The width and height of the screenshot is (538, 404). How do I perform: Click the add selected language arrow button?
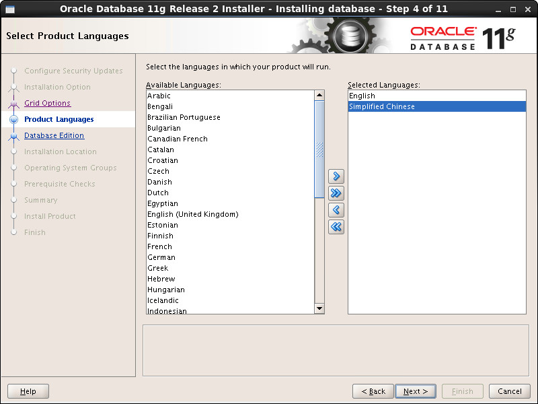(x=336, y=176)
